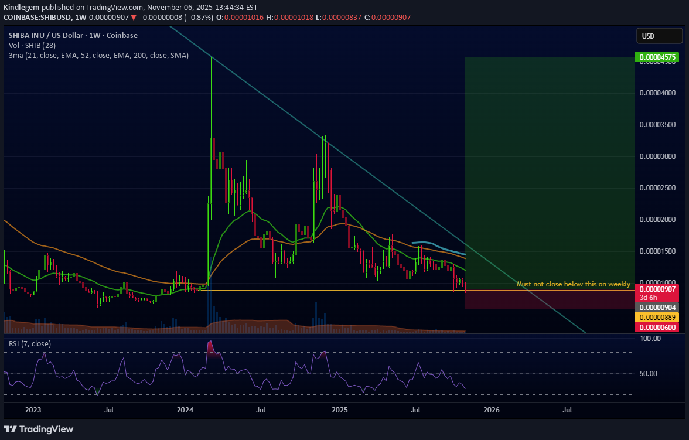689x440 pixels.
Task: Click the 2024 label on time axis
Action: 185,411
